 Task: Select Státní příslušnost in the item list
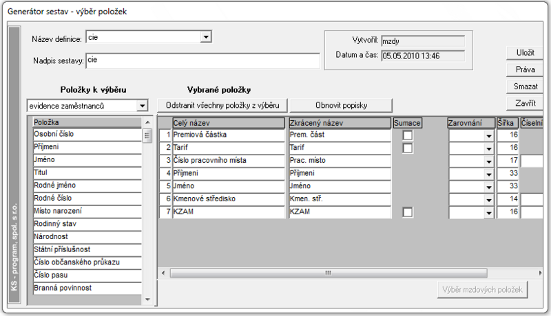(87, 249)
